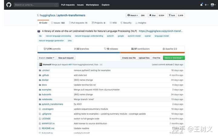
Task: Open pull request #911 link
Action: [71, 65]
